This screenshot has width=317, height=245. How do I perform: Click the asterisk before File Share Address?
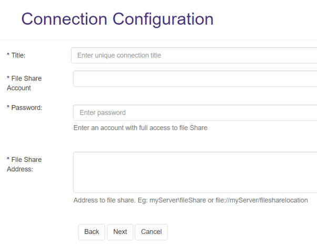(x=8, y=159)
